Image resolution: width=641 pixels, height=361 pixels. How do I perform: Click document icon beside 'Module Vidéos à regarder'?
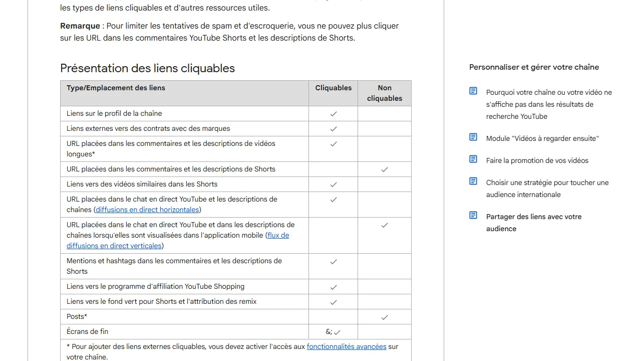pos(473,137)
